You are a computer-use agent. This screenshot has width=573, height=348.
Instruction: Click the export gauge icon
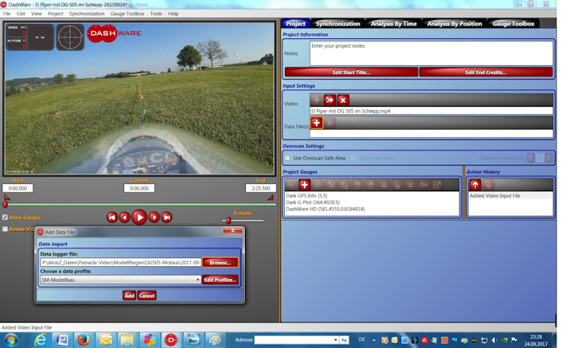point(437,185)
